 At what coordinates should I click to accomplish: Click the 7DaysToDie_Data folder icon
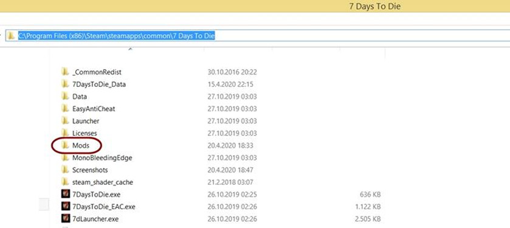point(66,84)
